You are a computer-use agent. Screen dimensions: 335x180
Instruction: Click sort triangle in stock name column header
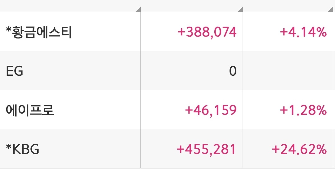click(x=139, y=10)
